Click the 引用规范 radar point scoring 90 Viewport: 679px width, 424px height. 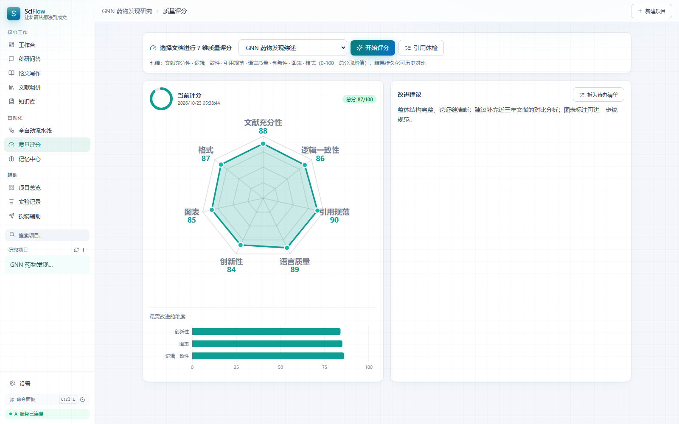(317, 210)
